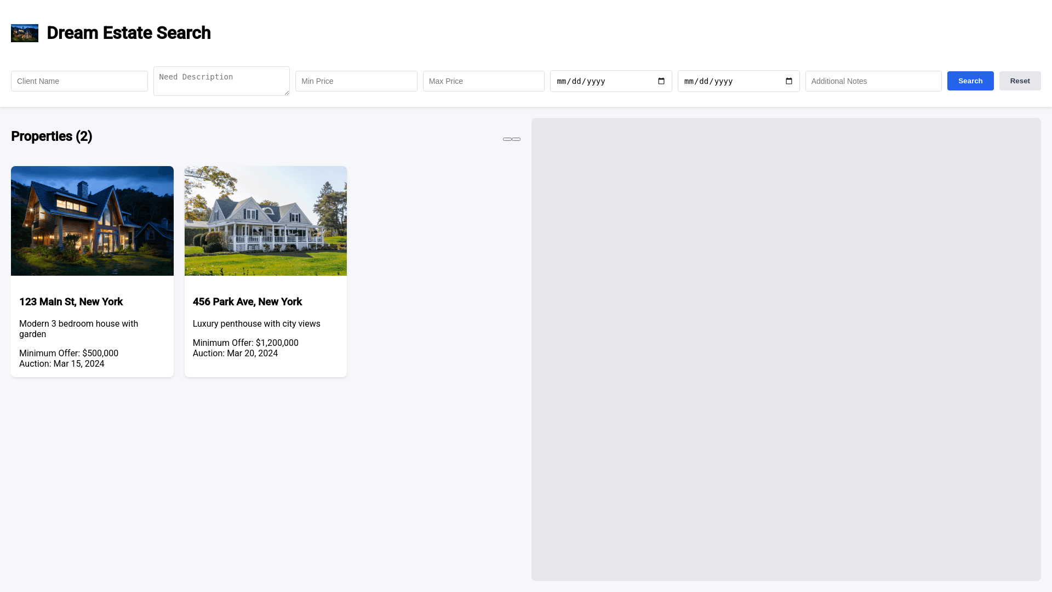Open the first date field's calendar picker
Image resolution: width=1052 pixels, height=592 pixels.
(x=661, y=81)
